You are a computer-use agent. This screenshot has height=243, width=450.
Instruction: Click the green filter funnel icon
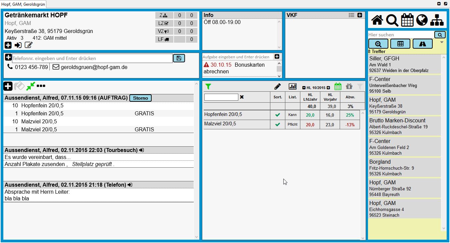click(x=208, y=87)
